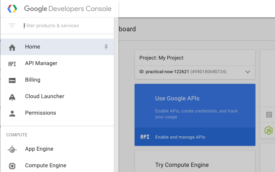Click the Enable and manage APIs link

[180, 137]
